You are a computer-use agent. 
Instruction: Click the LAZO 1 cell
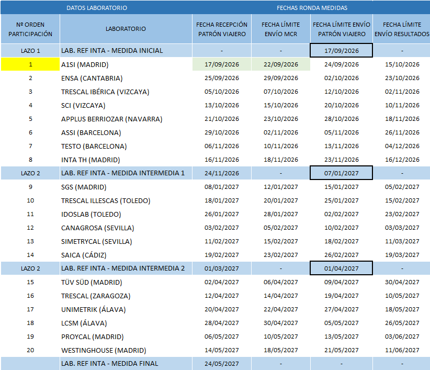pyautogui.click(x=30, y=50)
